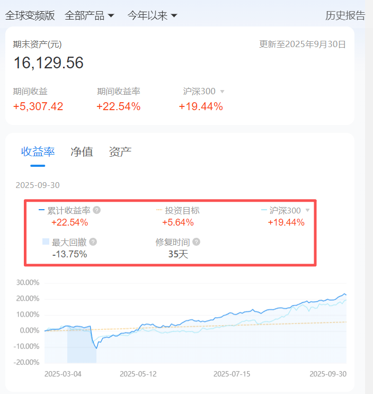Click the blue line marker for 累计收益率
Image resolution: width=373 pixels, height=394 pixels.
[41, 210]
